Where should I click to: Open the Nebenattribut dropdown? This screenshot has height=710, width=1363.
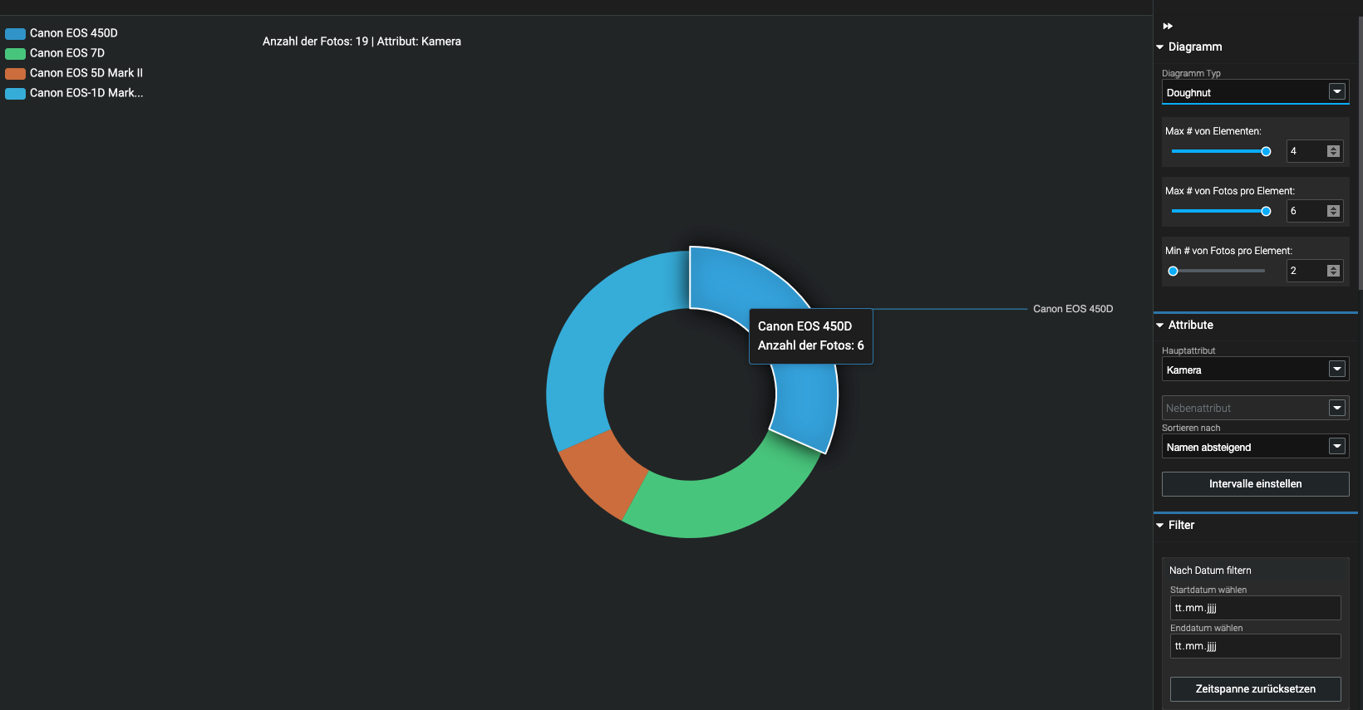(1255, 408)
